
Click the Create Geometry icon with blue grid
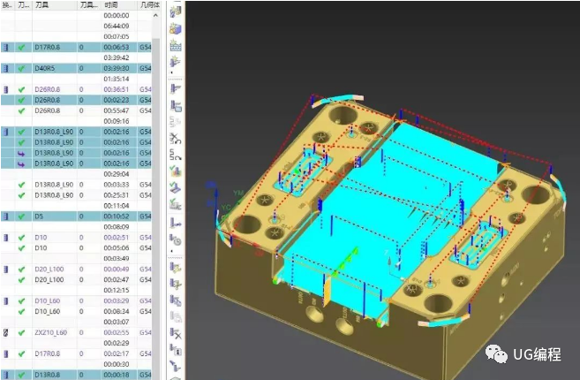176,46
